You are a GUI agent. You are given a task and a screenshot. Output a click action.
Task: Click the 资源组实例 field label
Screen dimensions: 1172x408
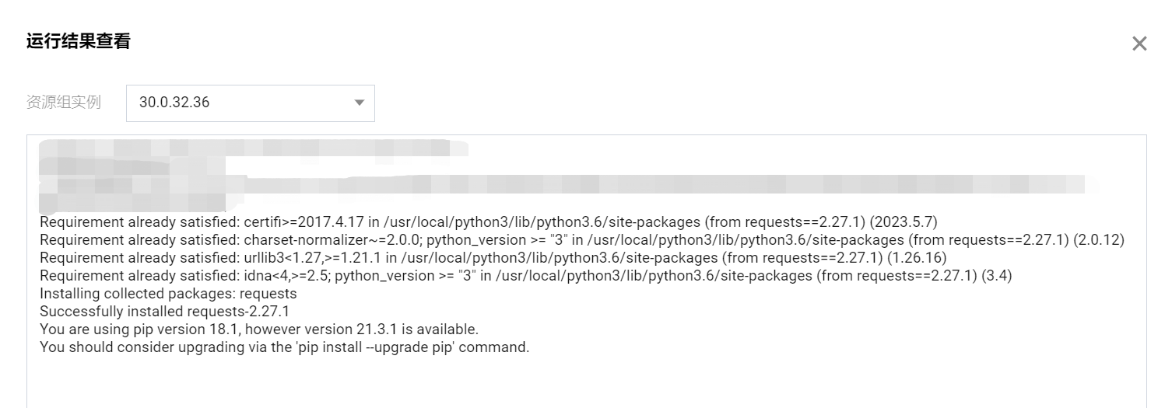pyautogui.click(x=64, y=103)
